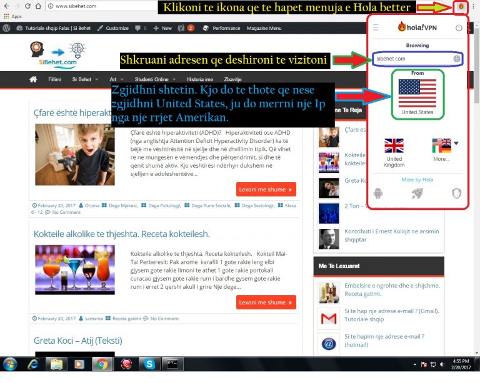Click the Android icon in Hola popup
The image size is (480, 383).
tap(377, 193)
